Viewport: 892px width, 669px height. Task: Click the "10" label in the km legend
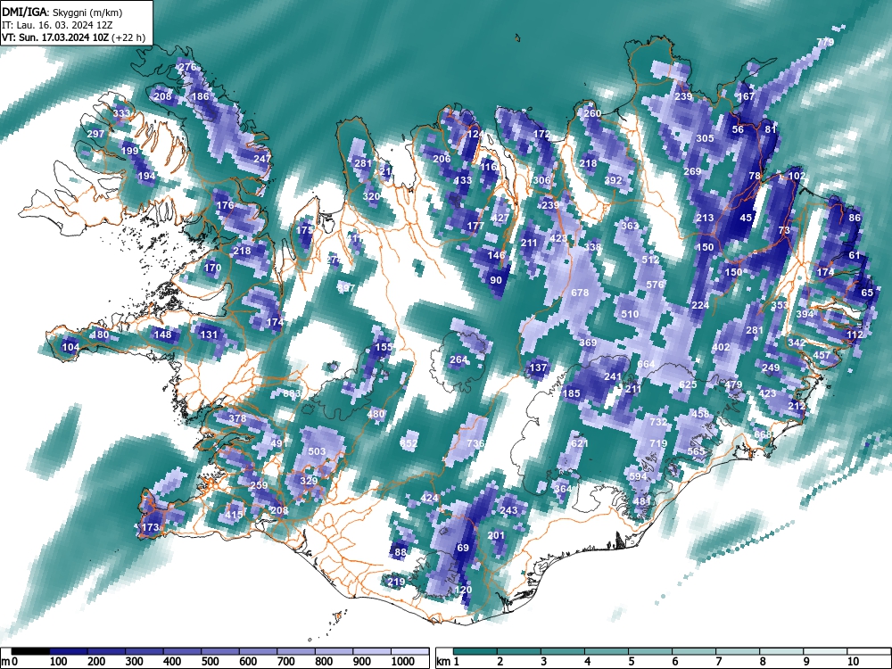tap(853, 662)
